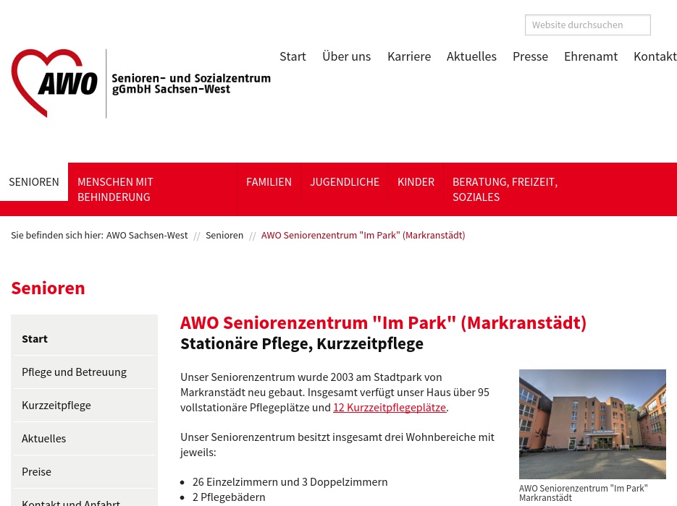
Task: Open Pflege und Betreuung in sidebar
Action: click(x=74, y=372)
